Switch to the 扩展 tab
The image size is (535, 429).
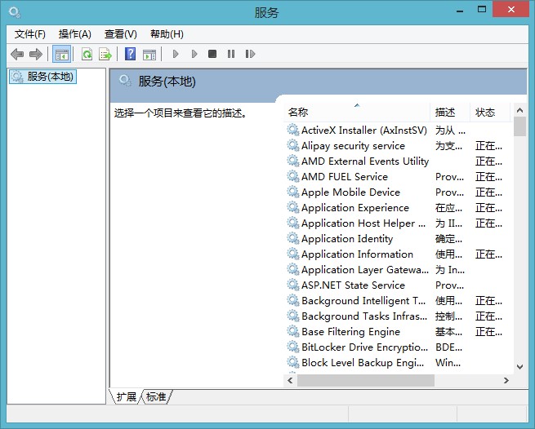click(x=127, y=396)
